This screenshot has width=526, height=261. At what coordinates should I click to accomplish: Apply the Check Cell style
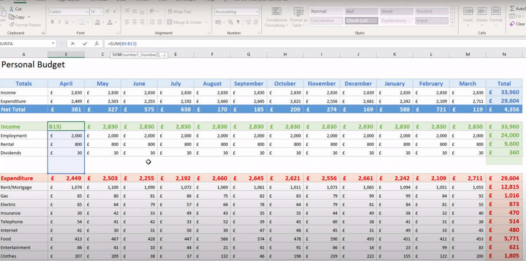361,20
